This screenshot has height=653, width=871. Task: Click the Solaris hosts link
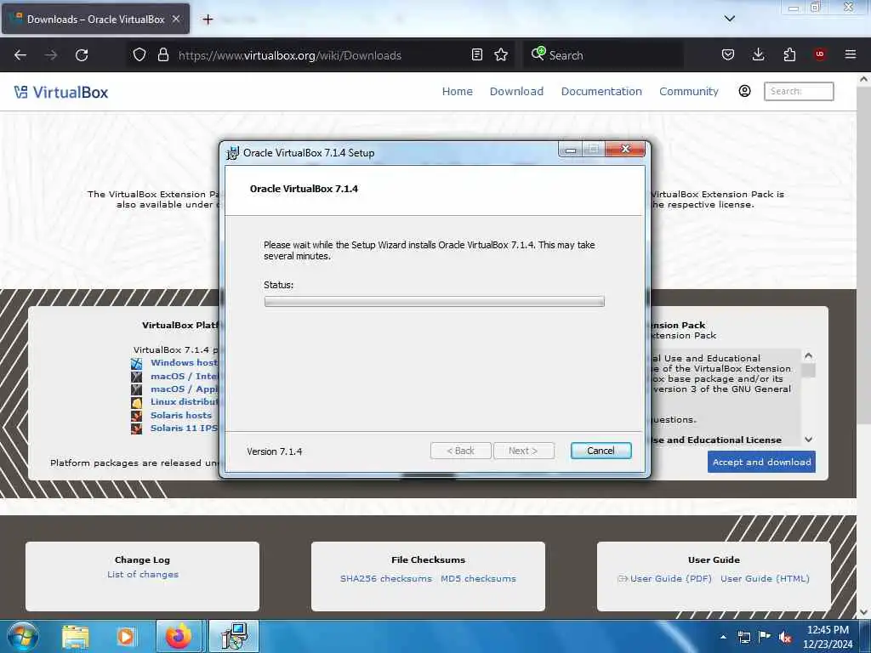181,415
